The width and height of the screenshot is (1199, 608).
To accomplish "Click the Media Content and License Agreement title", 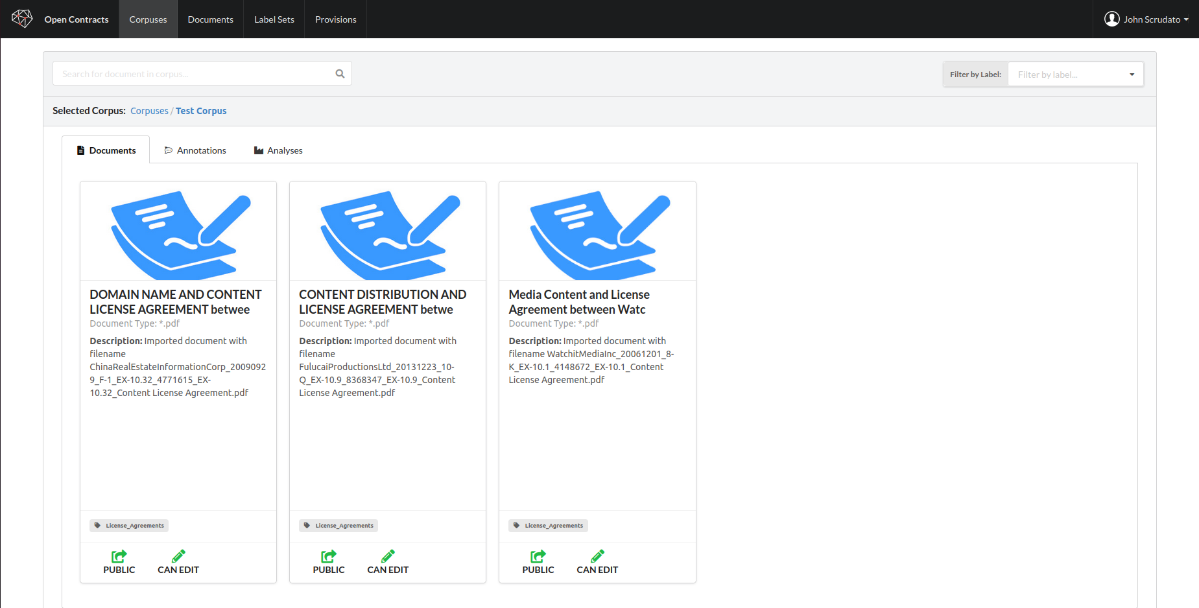I will tap(579, 302).
